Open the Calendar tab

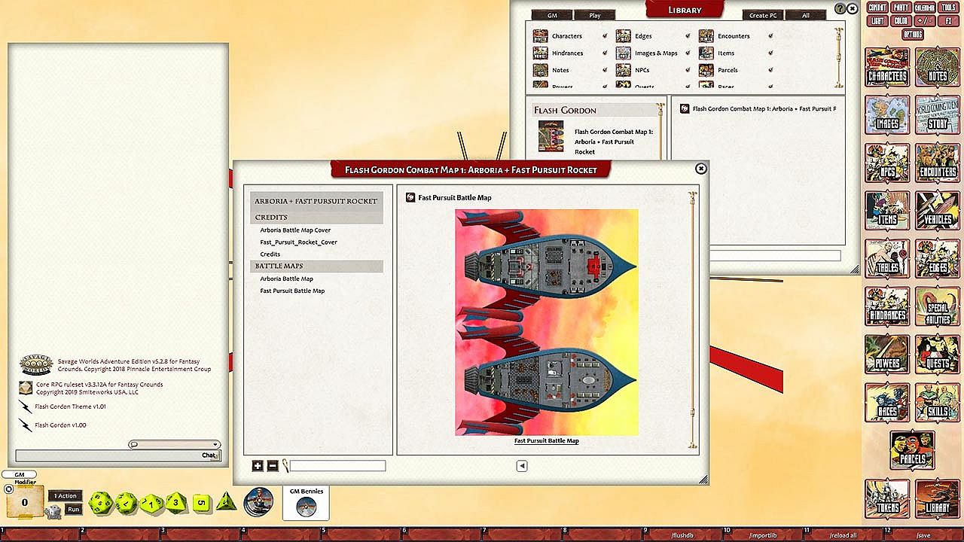click(x=924, y=8)
